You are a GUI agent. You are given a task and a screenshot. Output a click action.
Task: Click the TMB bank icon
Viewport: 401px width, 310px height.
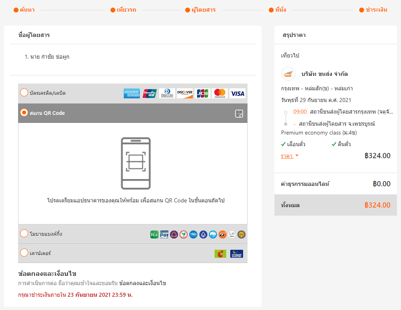pyautogui.click(x=193, y=235)
